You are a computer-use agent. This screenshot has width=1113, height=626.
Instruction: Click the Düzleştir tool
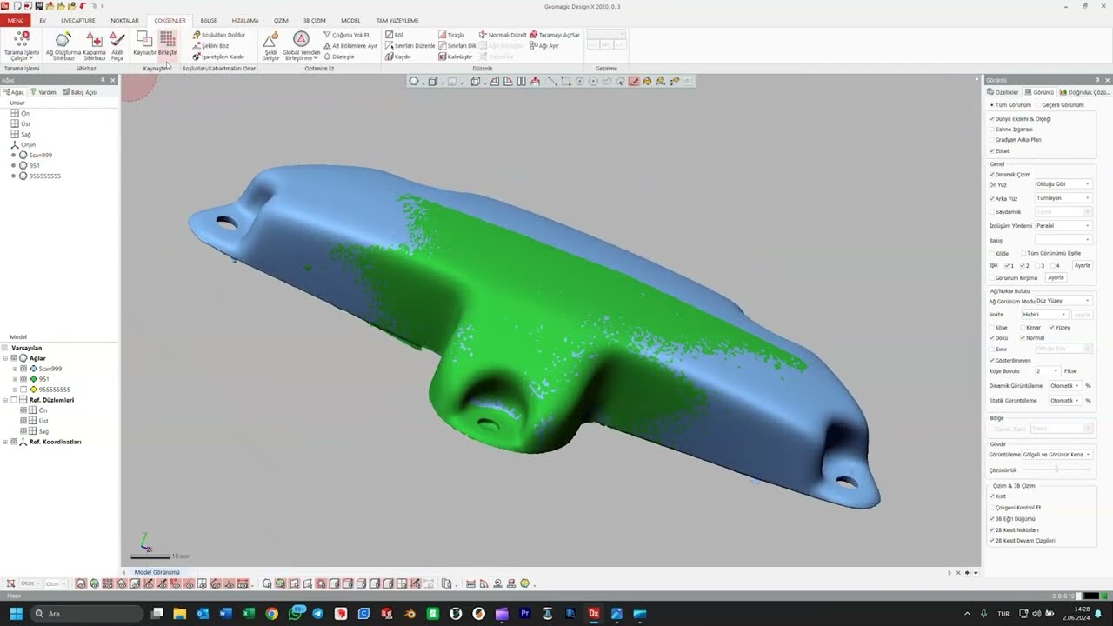(339, 57)
